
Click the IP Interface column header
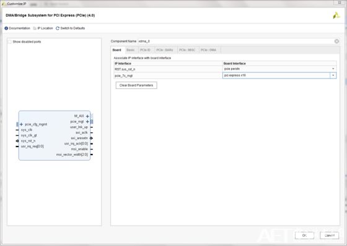click(168, 64)
